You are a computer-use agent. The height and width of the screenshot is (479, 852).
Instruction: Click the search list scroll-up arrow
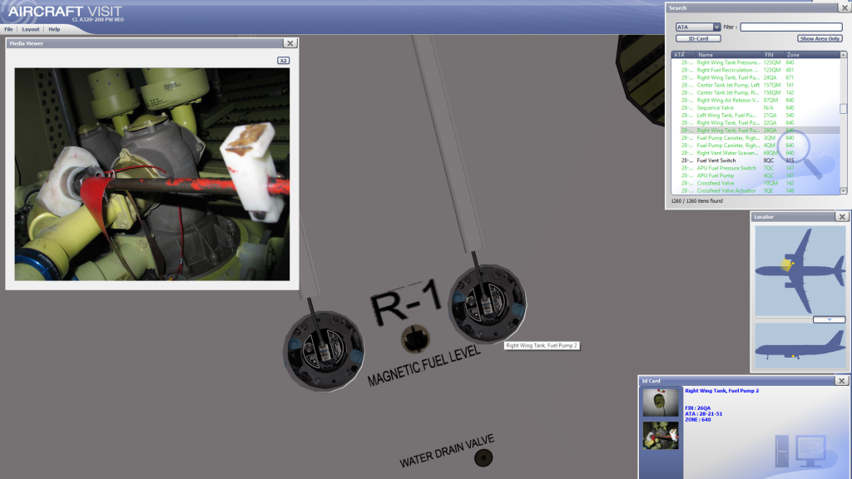pos(844,55)
